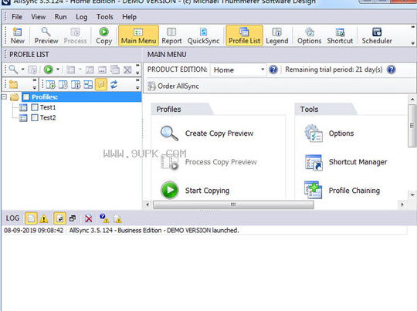The width and height of the screenshot is (417, 311).
Task: Click the right arrow of the horizontal scrollbar
Action: (x=402, y=205)
